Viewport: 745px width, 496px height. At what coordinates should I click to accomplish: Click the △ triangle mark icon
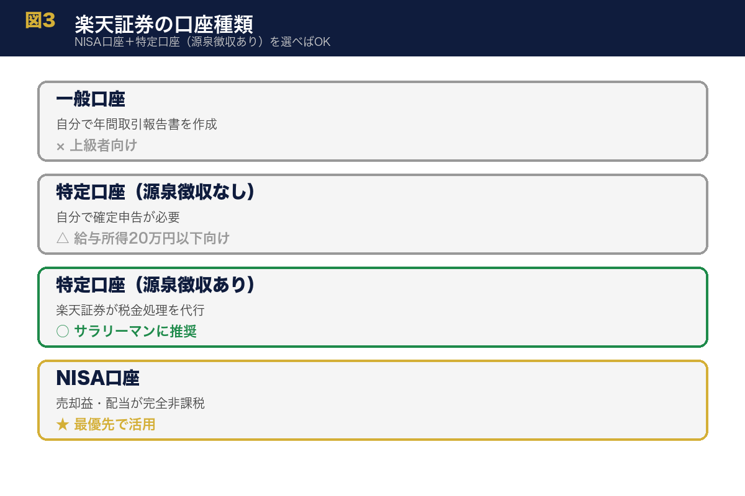coord(62,238)
